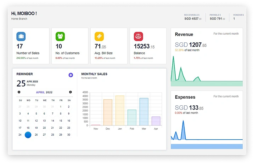Click the green revenue area chart

pos(207,71)
